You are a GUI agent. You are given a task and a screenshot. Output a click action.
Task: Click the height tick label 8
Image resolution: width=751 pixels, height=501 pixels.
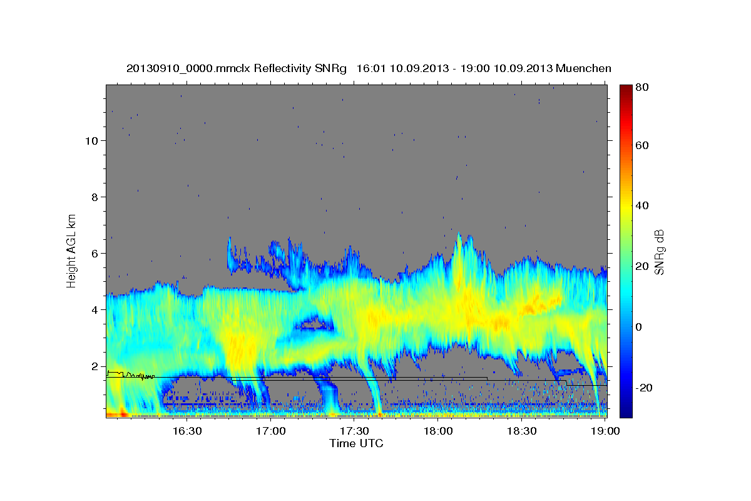tap(95, 197)
